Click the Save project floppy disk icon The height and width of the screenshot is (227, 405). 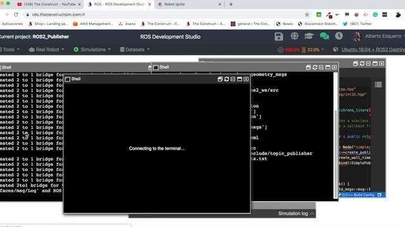(x=278, y=37)
